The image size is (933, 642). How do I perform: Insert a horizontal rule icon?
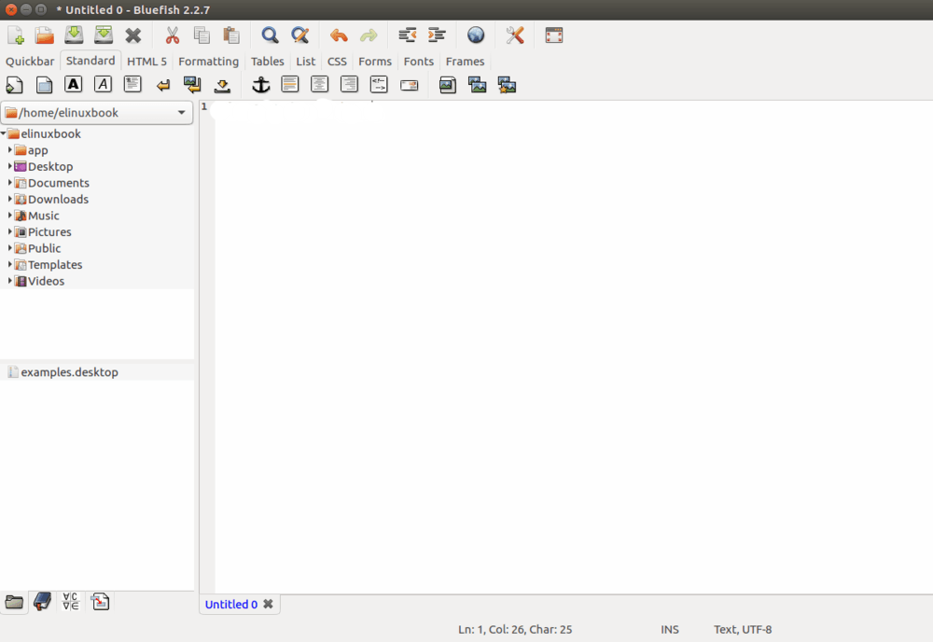290,85
